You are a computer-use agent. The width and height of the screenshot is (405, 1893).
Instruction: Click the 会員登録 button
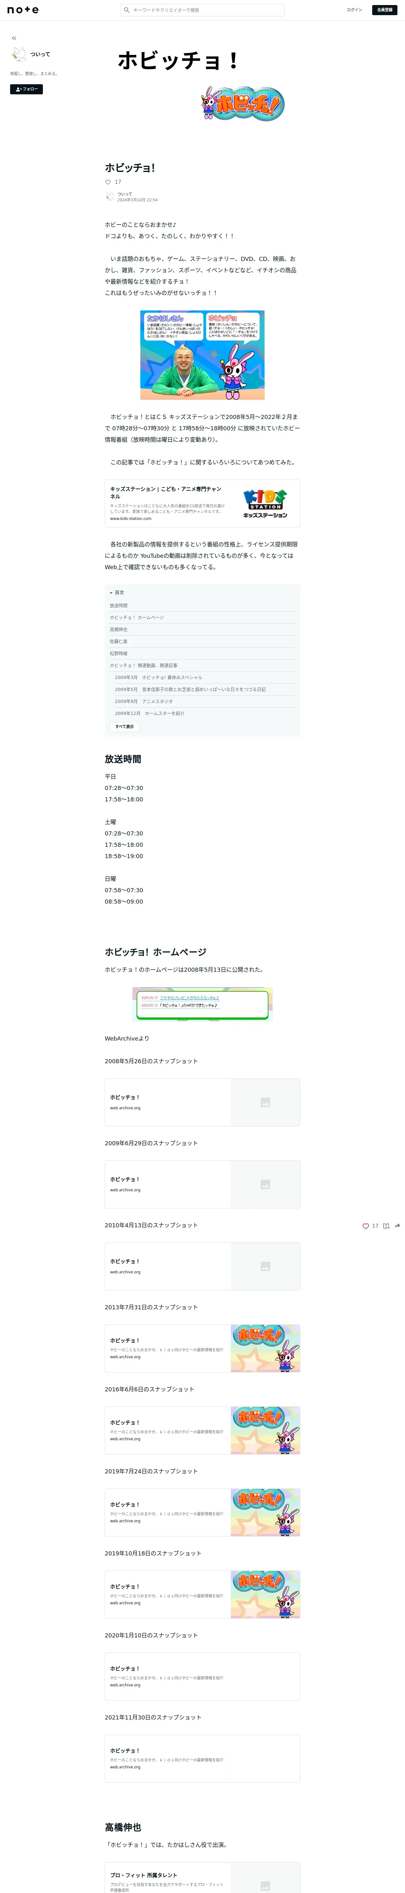(384, 10)
